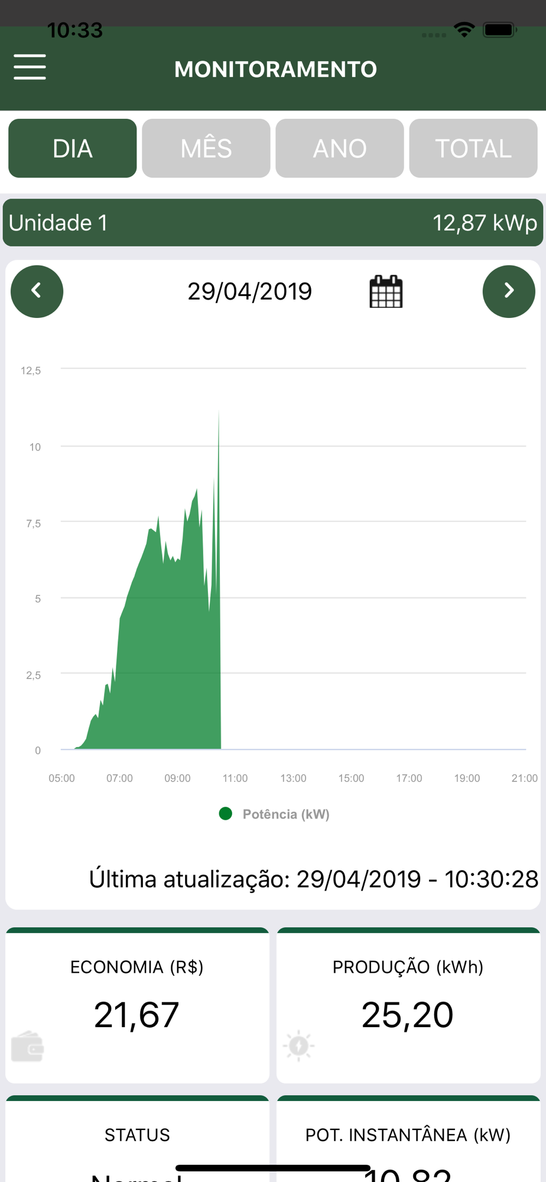The height and width of the screenshot is (1182, 546).
Task: Tap the Wi-Fi status icon
Action: [x=464, y=30]
